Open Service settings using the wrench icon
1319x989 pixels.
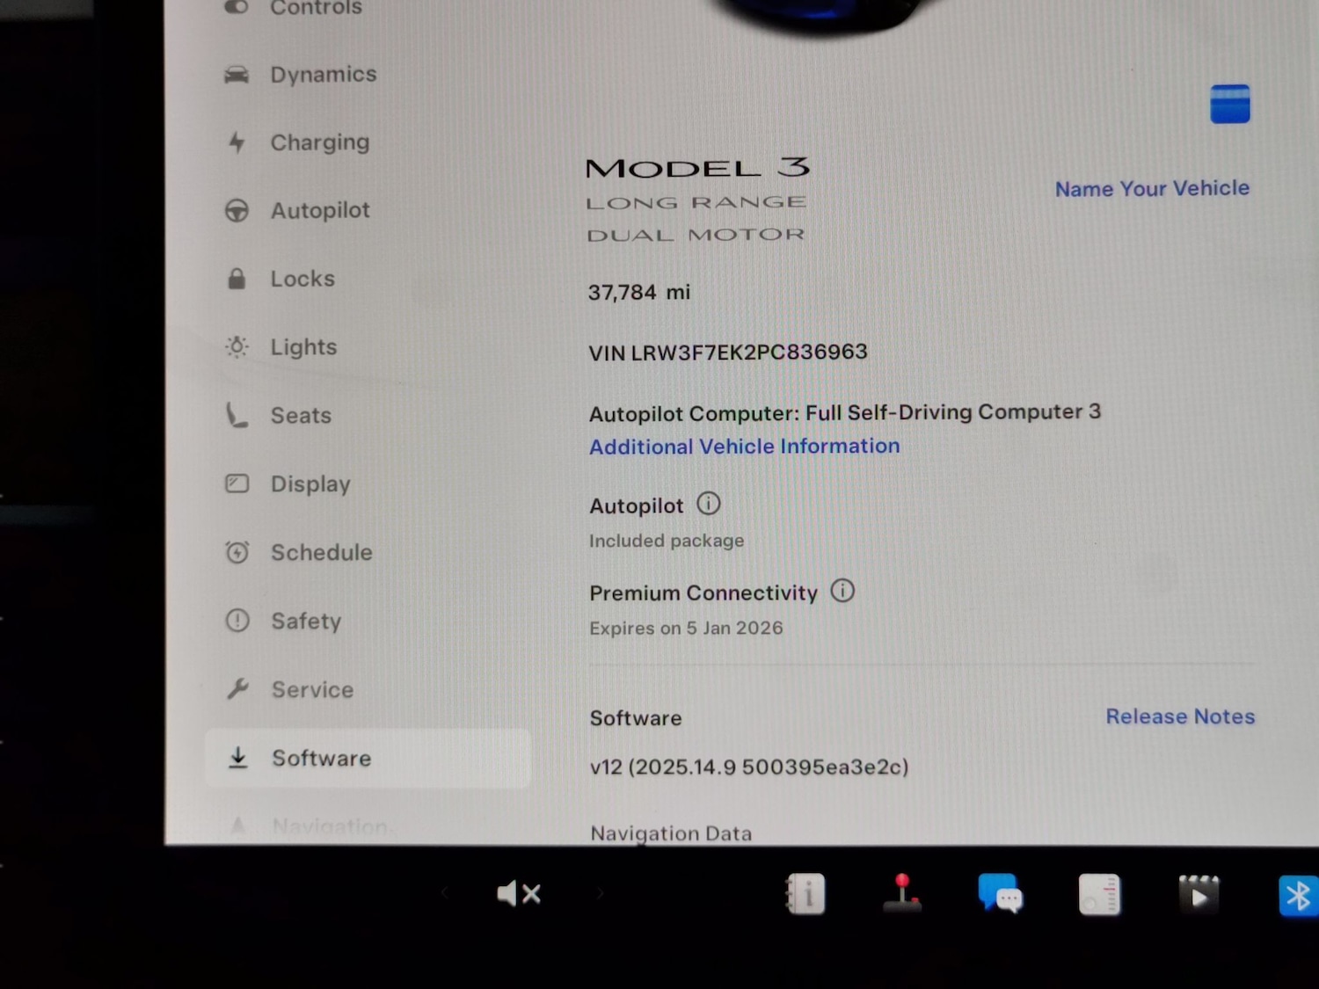point(237,689)
